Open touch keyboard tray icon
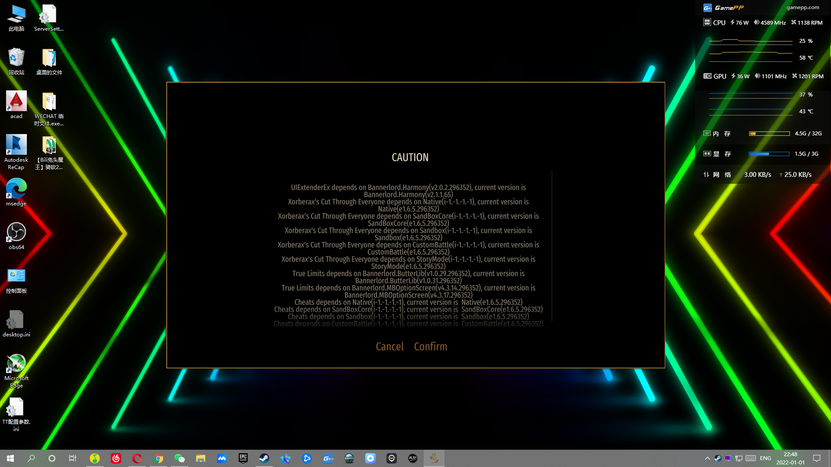 tap(751, 458)
